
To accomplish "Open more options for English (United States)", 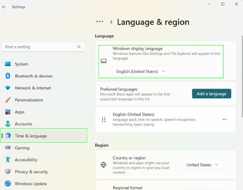I will click(225, 120).
